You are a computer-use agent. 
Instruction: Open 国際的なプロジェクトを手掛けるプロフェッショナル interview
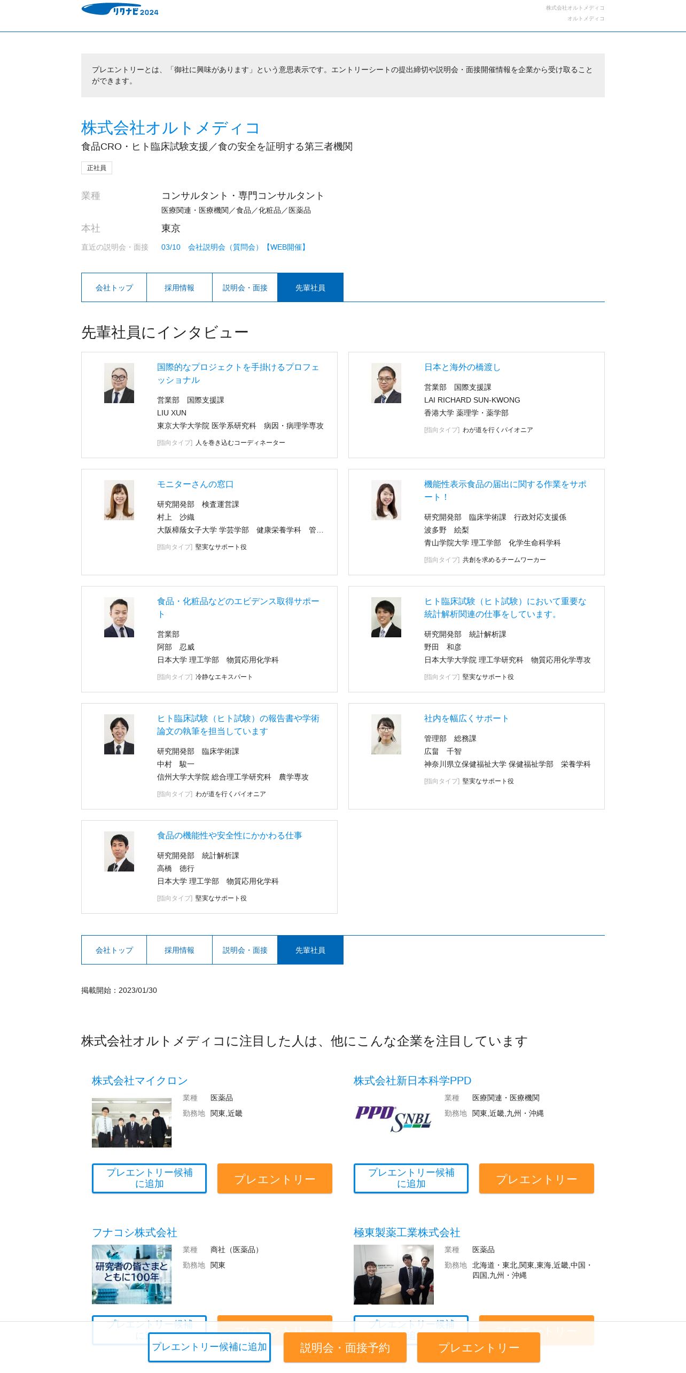pos(238,373)
